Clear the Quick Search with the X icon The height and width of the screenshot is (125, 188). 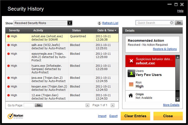point(172,23)
